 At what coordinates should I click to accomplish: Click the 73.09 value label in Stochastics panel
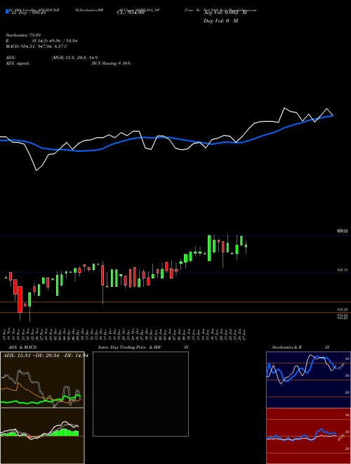[x=341, y=366]
